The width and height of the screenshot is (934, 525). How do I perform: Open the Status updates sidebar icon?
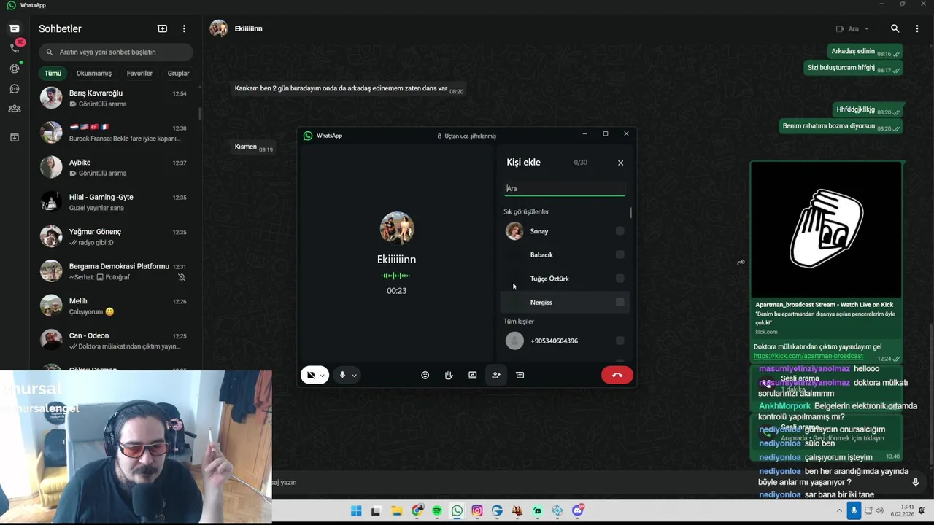tap(15, 69)
